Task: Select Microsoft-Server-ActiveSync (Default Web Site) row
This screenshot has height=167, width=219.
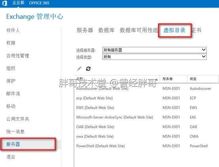Action: (x=146, y=117)
